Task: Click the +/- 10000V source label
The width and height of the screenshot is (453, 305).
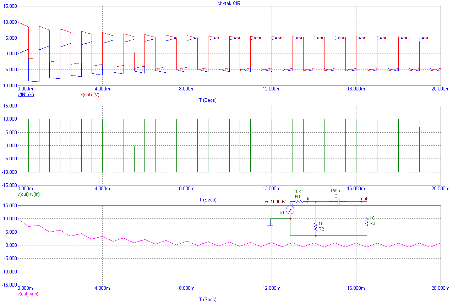Action: tap(275, 202)
